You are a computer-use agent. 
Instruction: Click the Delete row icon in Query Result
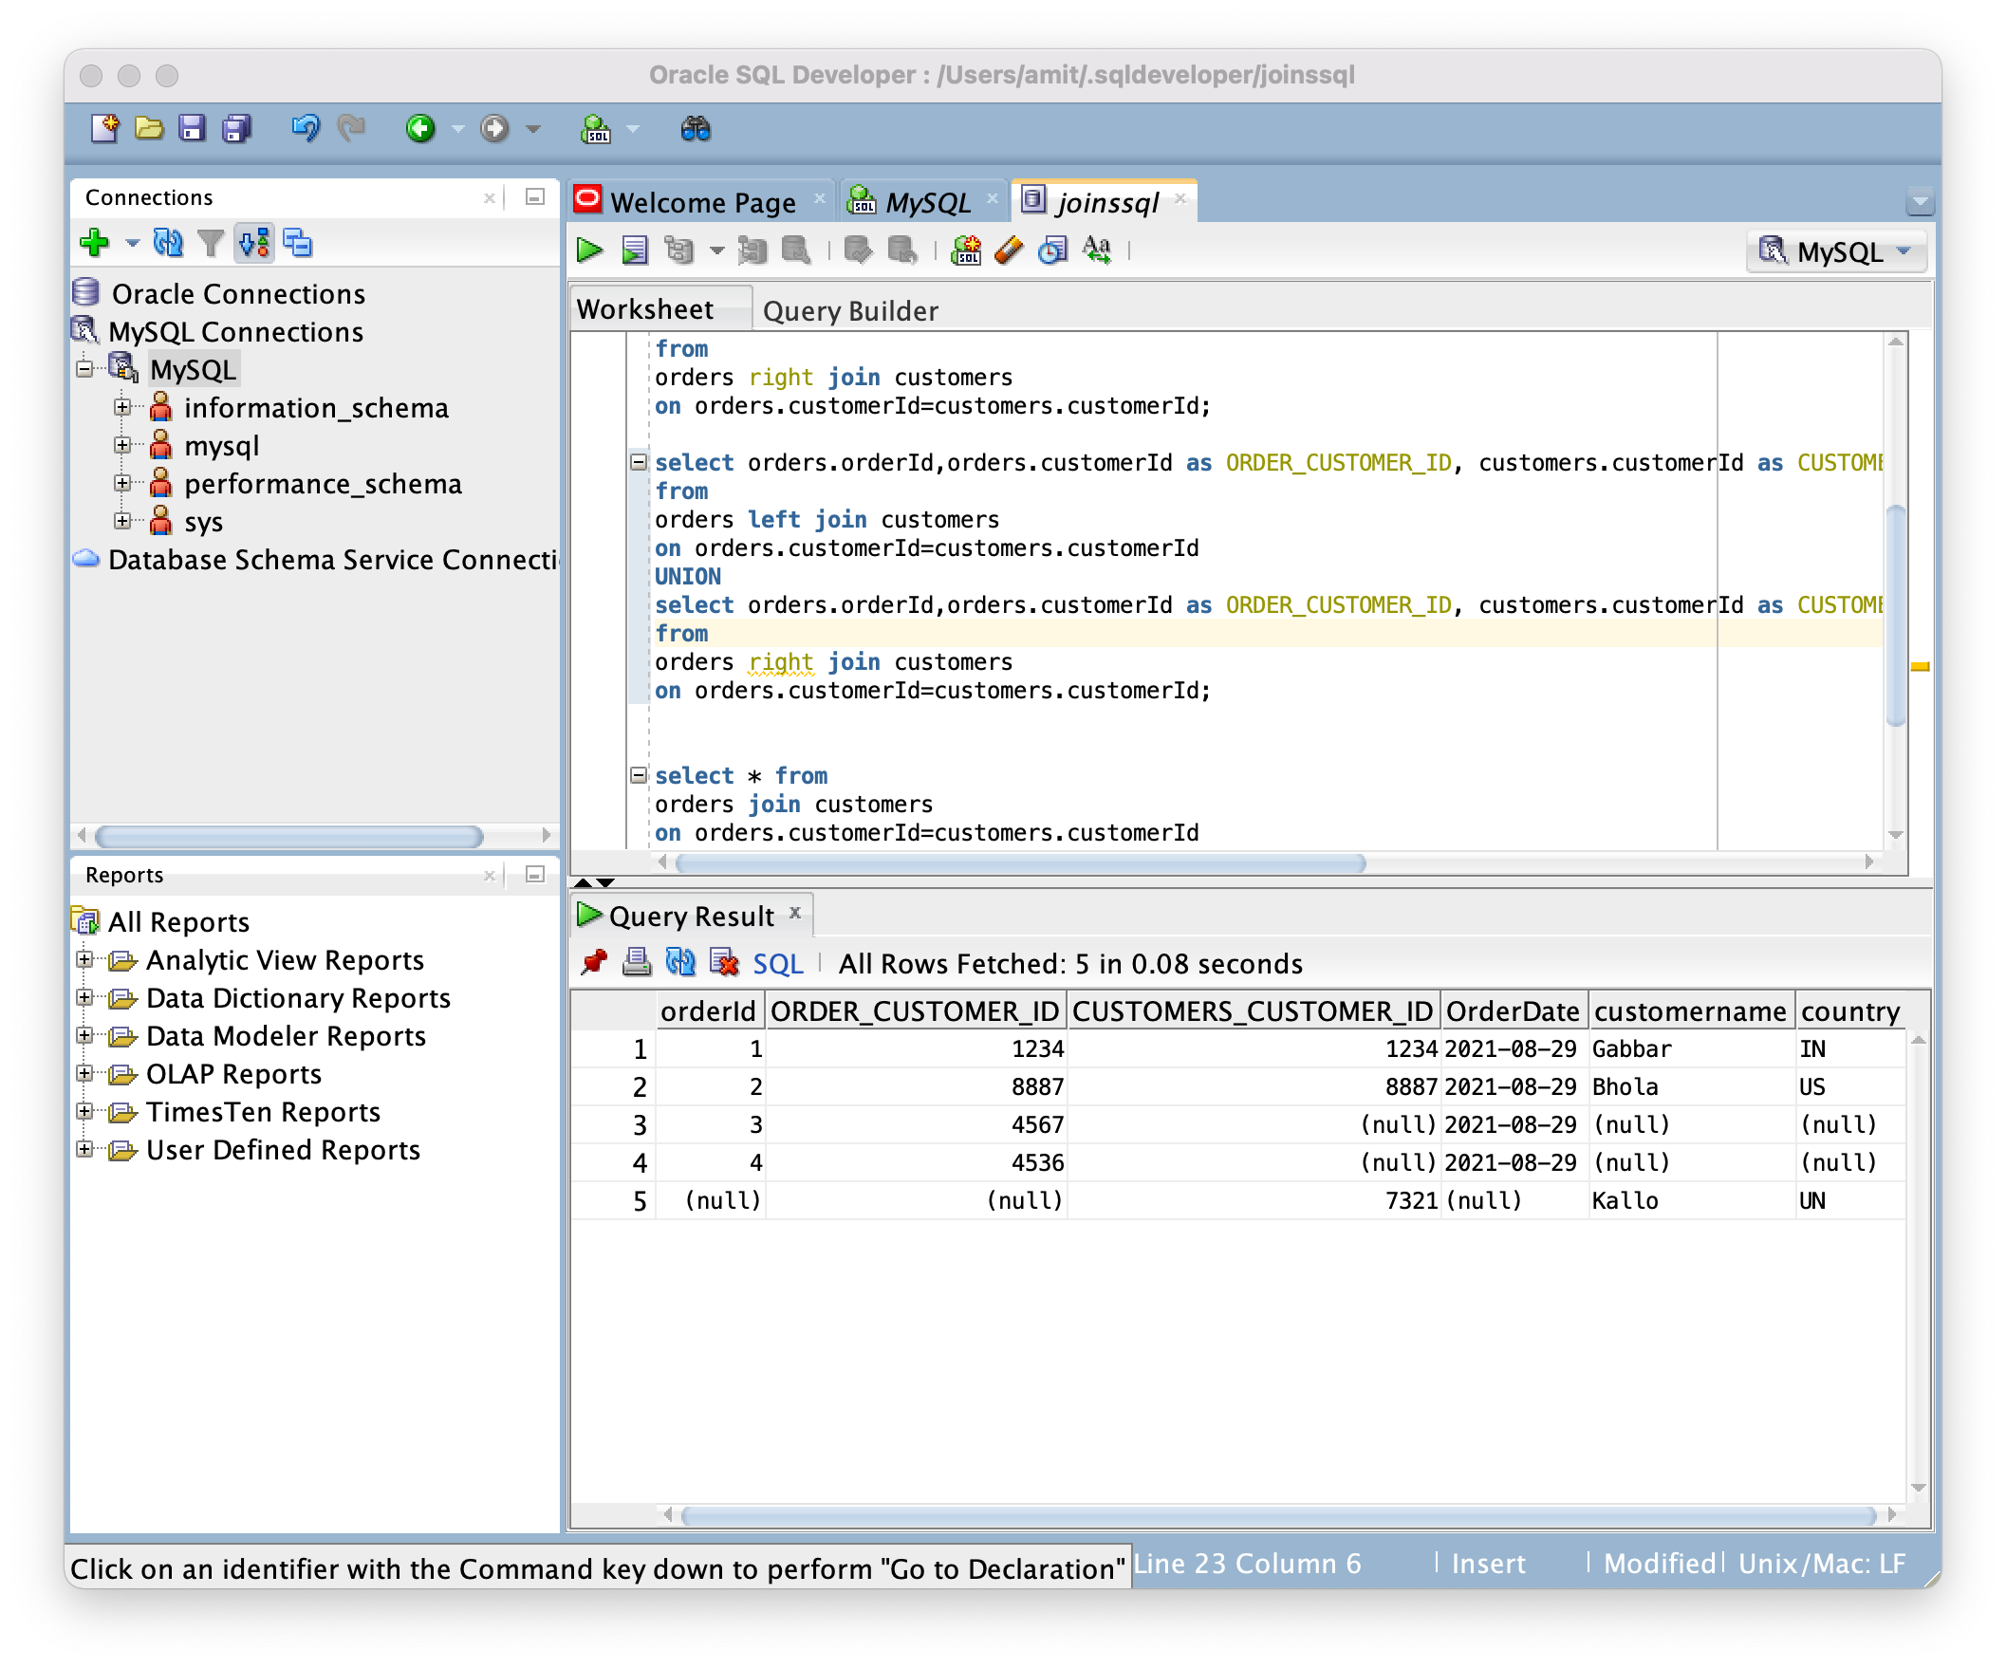click(x=725, y=963)
